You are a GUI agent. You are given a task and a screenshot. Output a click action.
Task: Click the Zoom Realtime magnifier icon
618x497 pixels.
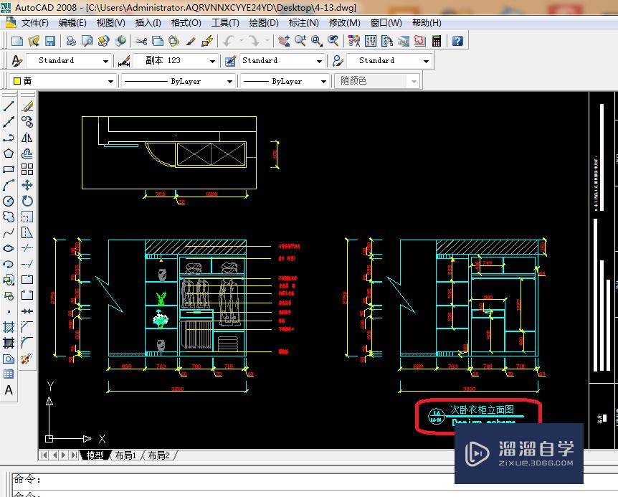click(x=300, y=41)
